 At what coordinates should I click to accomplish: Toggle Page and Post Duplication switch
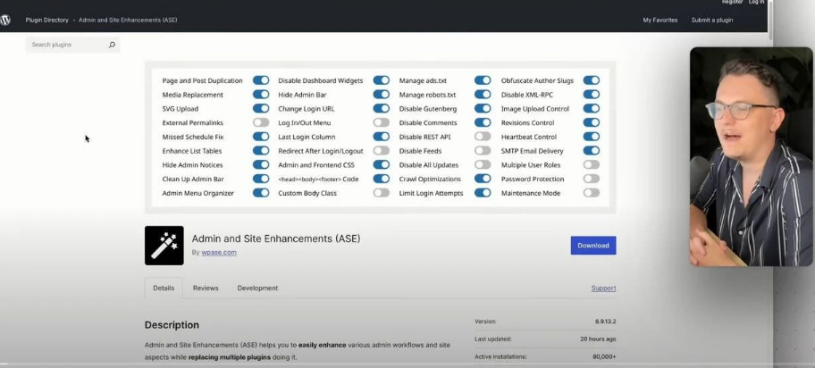[261, 80]
